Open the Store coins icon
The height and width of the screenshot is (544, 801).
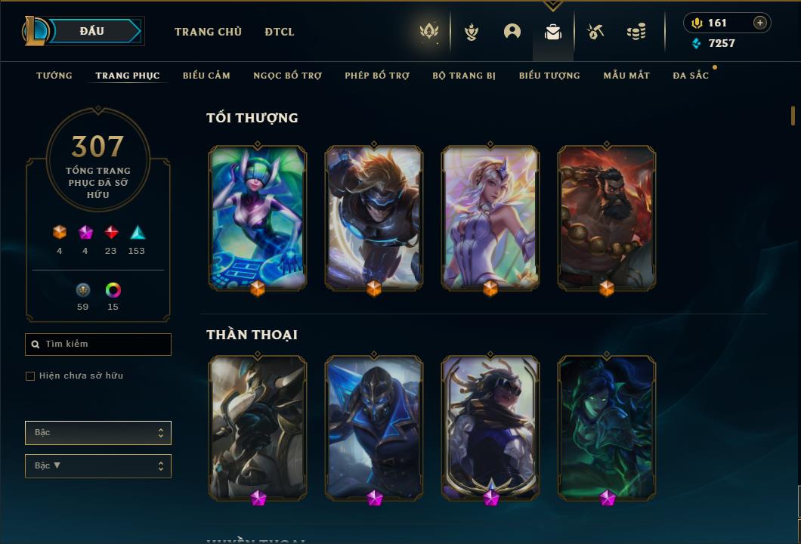coord(636,32)
